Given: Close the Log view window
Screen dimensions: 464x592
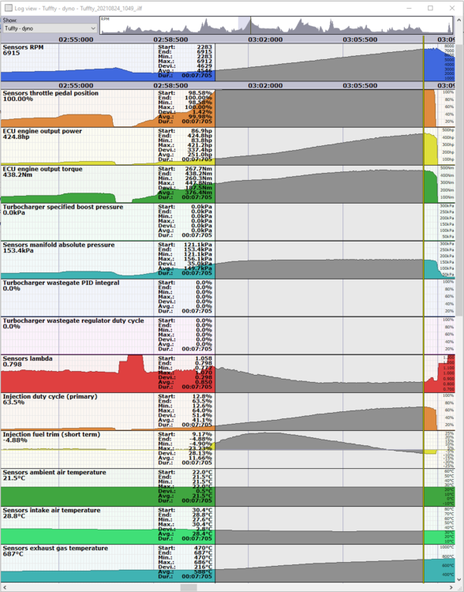Looking at the screenshot, I should coord(452,8).
